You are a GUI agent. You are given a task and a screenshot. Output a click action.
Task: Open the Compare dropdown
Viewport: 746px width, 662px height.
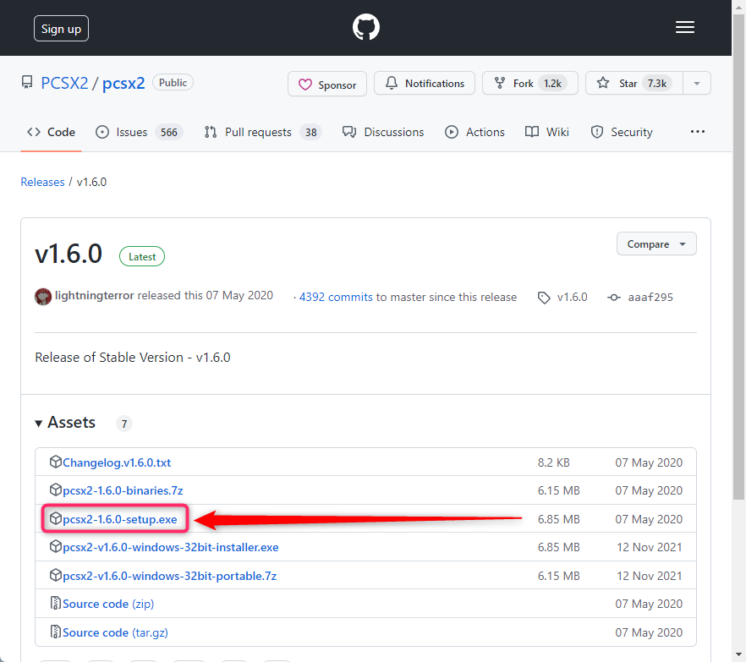pyautogui.click(x=656, y=244)
